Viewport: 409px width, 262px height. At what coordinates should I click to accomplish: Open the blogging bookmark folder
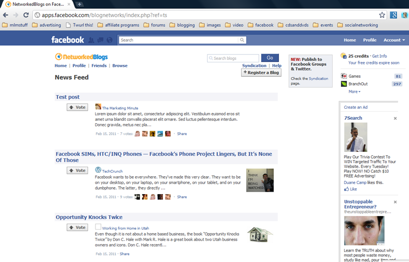(182, 25)
